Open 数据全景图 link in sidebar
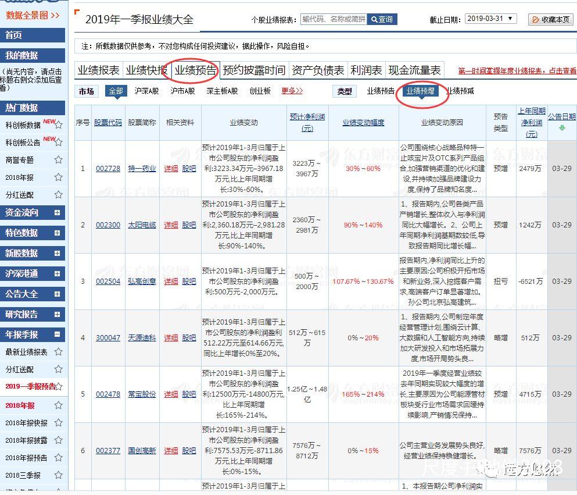Screen dimensions: 577x495 click(33, 15)
